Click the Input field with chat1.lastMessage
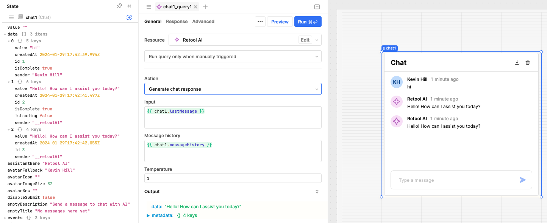This screenshot has width=547, height=223. point(233,118)
